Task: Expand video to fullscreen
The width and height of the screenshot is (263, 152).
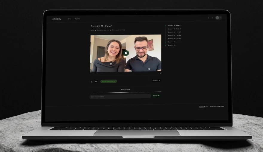Action: coord(160,73)
